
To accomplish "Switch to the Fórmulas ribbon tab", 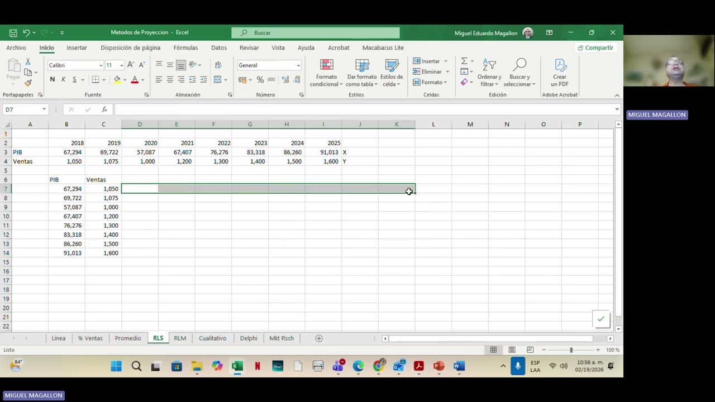I will (185, 47).
